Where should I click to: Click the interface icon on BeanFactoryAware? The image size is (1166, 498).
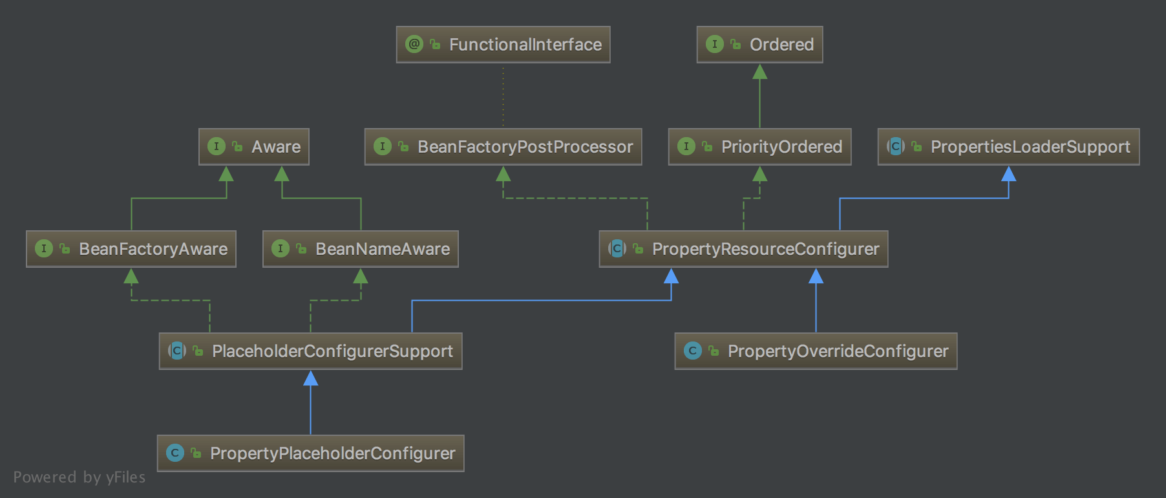43,248
